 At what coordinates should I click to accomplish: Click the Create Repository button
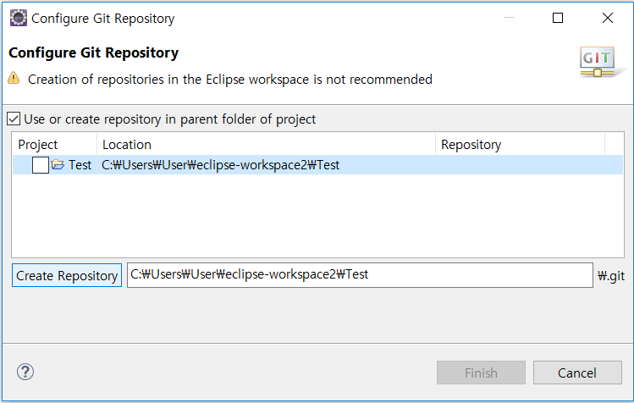point(67,275)
